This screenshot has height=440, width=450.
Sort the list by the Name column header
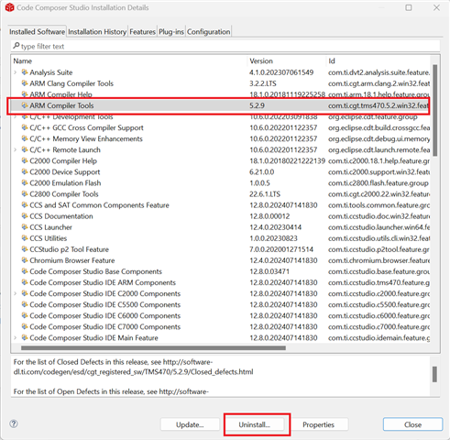point(129,60)
